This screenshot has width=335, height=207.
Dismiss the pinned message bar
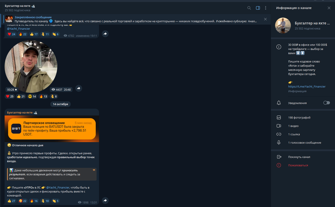[x=265, y=19]
